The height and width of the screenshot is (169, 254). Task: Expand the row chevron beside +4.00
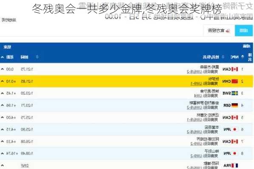(2, 117)
